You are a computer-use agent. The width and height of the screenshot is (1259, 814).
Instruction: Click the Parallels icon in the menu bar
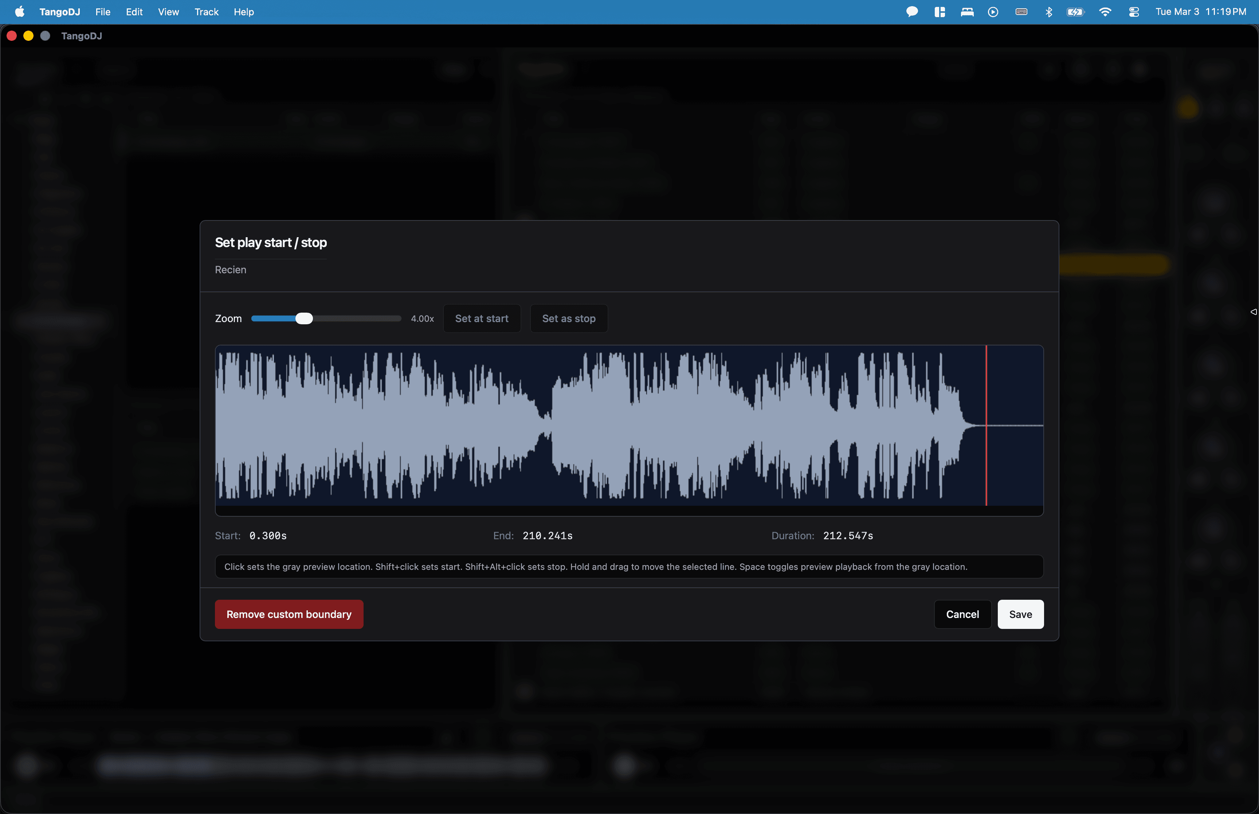[x=940, y=11]
